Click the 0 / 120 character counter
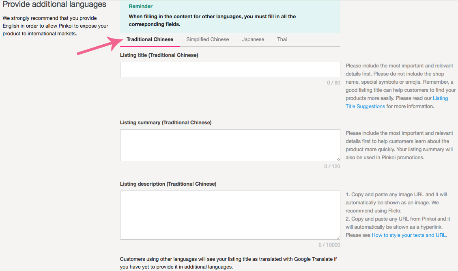Image resolution: width=458 pixels, height=271 pixels. [332, 167]
